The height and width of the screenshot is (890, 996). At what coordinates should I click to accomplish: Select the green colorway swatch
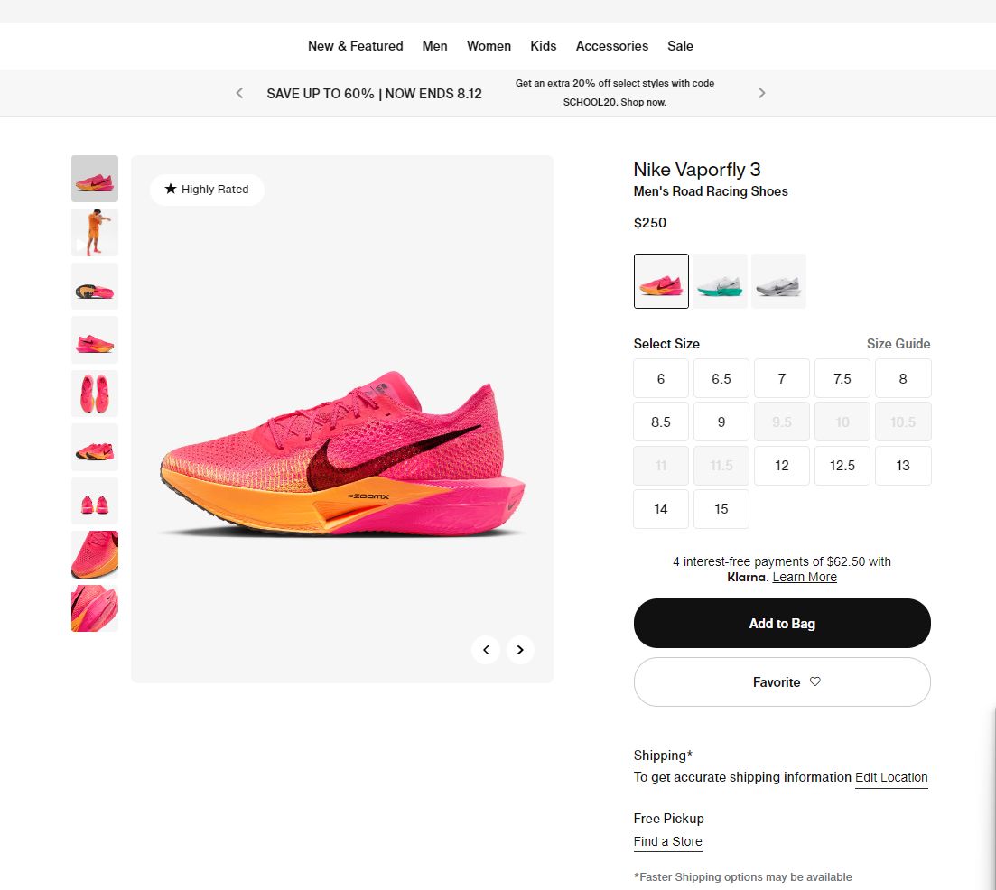coord(720,281)
